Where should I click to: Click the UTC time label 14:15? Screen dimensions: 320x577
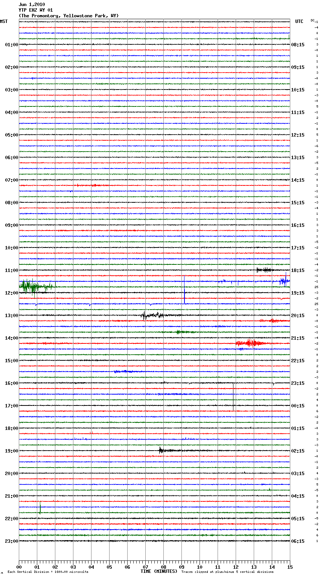[298, 180]
